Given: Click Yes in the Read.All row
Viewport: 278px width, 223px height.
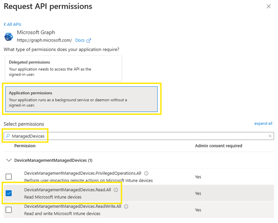Looking at the screenshot, I should click(198, 193).
